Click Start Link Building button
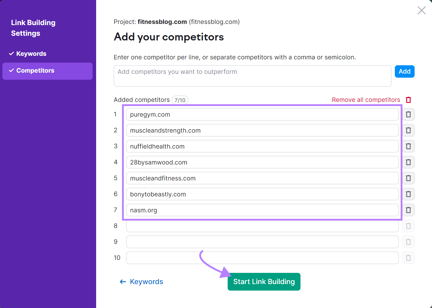Screen dimensions: 432x308 click(264, 282)
